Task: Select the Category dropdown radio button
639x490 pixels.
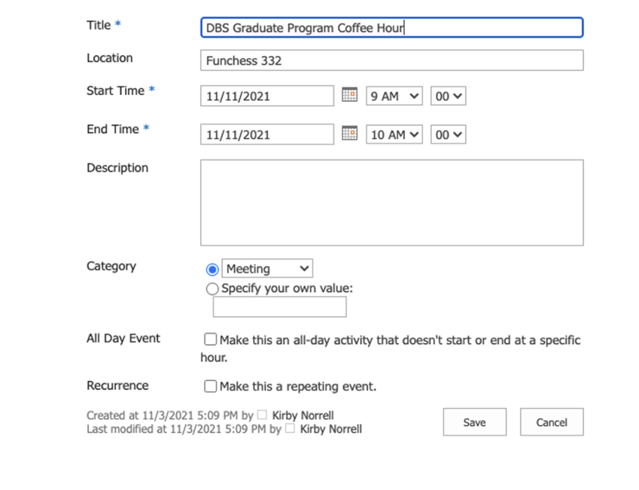Action: (x=212, y=269)
